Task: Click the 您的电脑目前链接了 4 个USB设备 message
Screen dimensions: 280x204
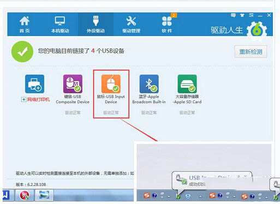Action: click(81, 51)
